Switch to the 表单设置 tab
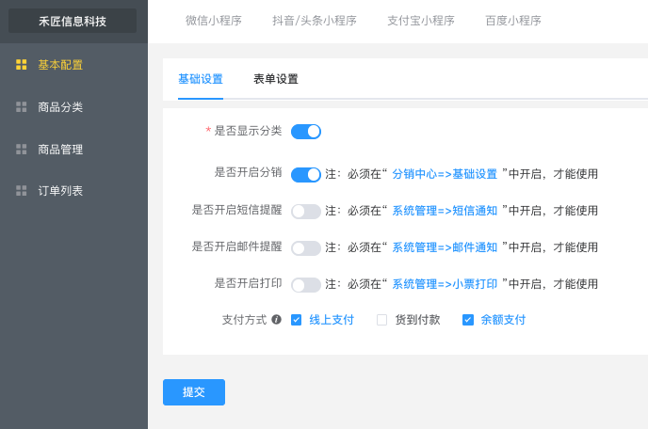Screen dimensions: 648x429 276,79
